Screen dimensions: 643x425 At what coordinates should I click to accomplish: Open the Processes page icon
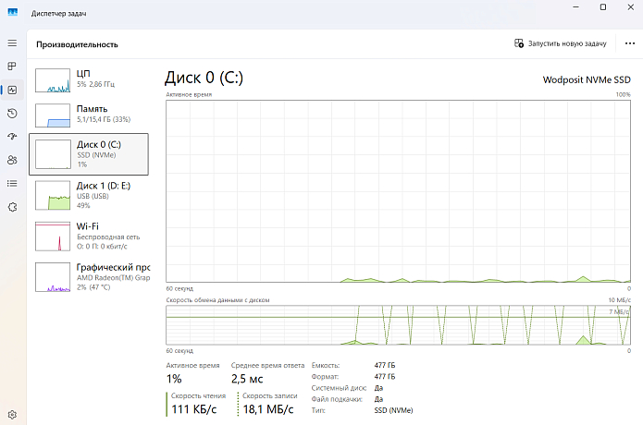tap(12, 67)
